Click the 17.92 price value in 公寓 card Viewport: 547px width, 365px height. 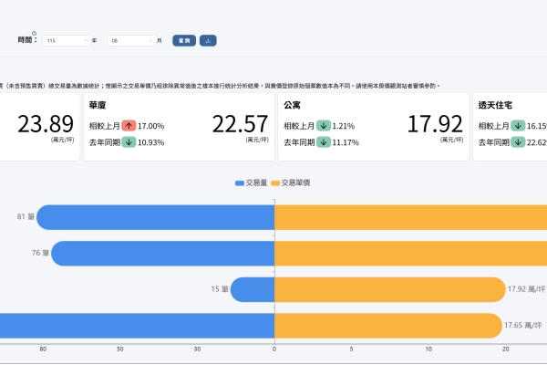[x=435, y=124]
